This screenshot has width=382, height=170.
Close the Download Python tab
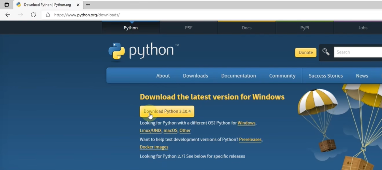(x=78, y=5)
